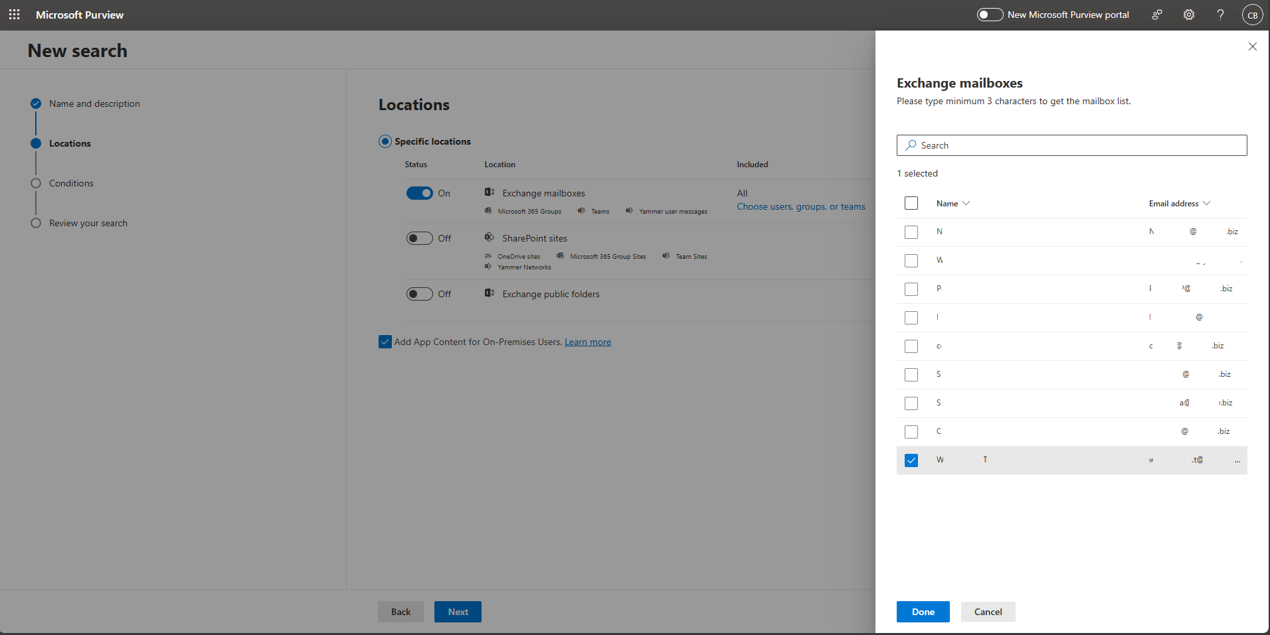Click the connections icon next to settings gear

[x=1157, y=15]
